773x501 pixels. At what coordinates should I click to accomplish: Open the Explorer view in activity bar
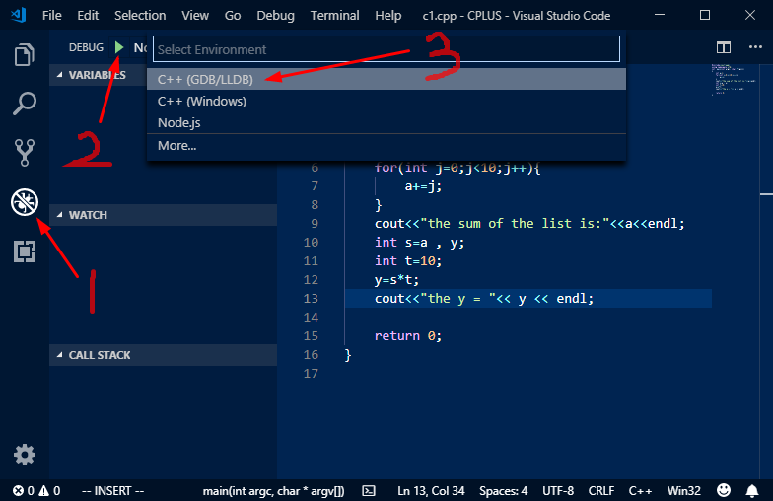click(24, 54)
